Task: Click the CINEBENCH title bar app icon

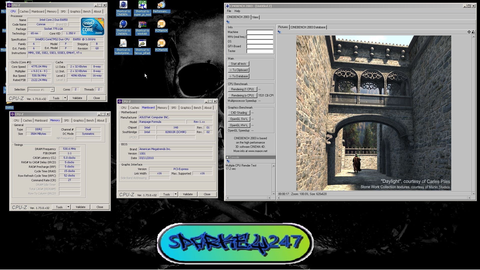Action: coord(227,6)
